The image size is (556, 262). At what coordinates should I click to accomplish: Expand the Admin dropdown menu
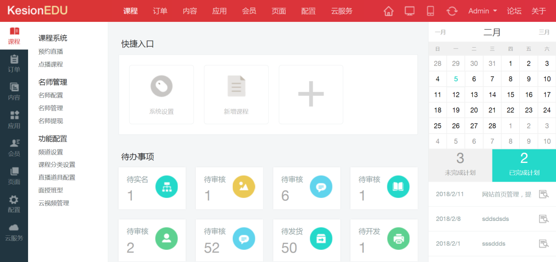pos(482,11)
